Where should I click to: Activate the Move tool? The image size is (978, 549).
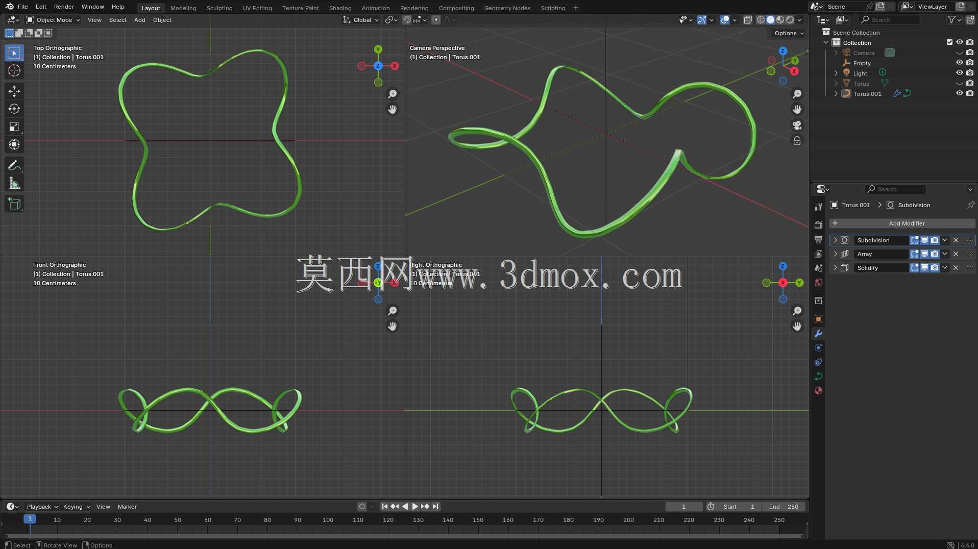click(x=14, y=91)
